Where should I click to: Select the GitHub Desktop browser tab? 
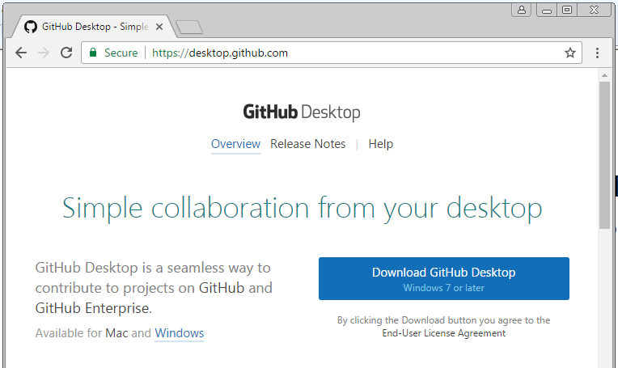coord(94,27)
